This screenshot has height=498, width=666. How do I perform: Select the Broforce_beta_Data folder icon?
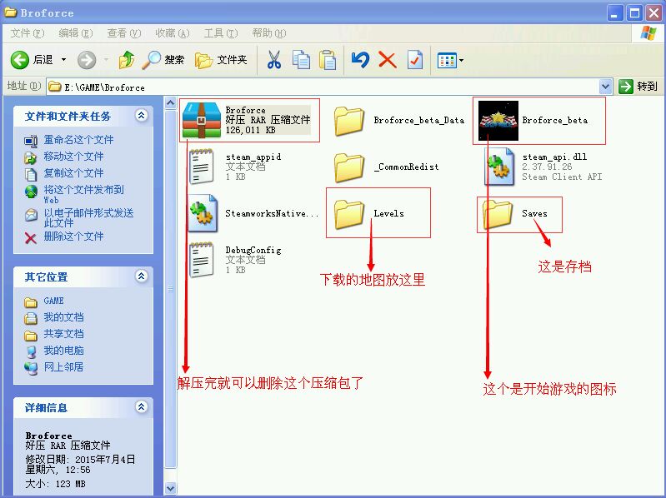pyautogui.click(x=349, y=121)
